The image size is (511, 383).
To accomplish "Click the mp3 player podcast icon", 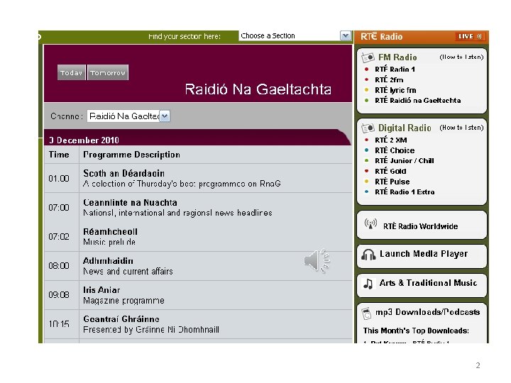I will click(367, 313).
